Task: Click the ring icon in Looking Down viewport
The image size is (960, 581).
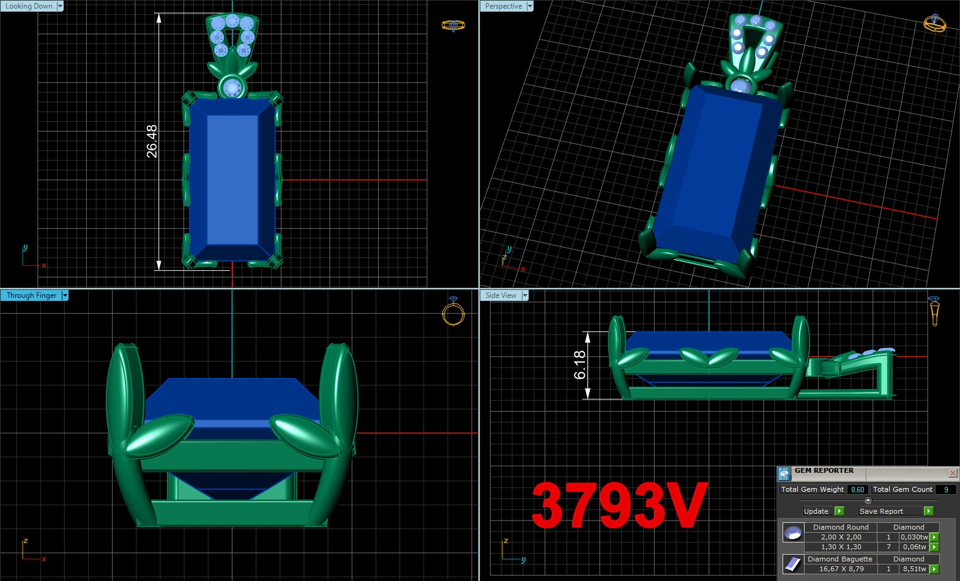Action: (x=453, y=25)
